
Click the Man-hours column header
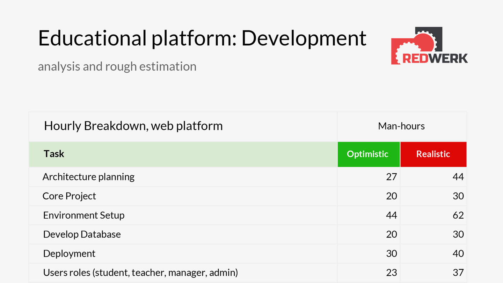pyautogui.click(x=401, y=126)
